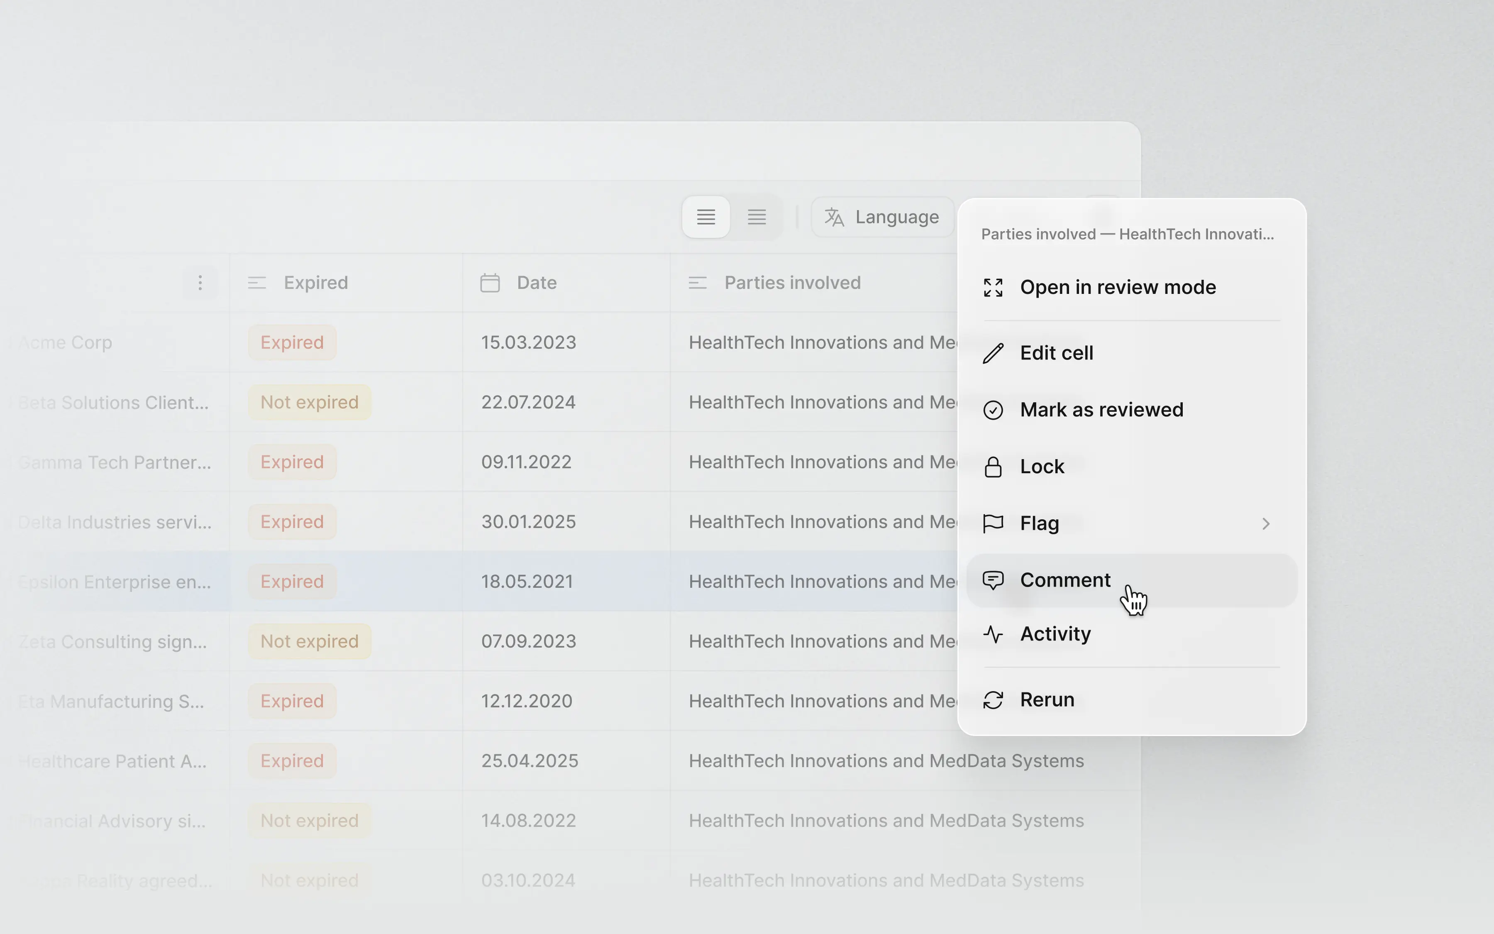Choose Mark as reviewed from the menu
Screen dimensions: 1494x934
[x=1101, y=410]
